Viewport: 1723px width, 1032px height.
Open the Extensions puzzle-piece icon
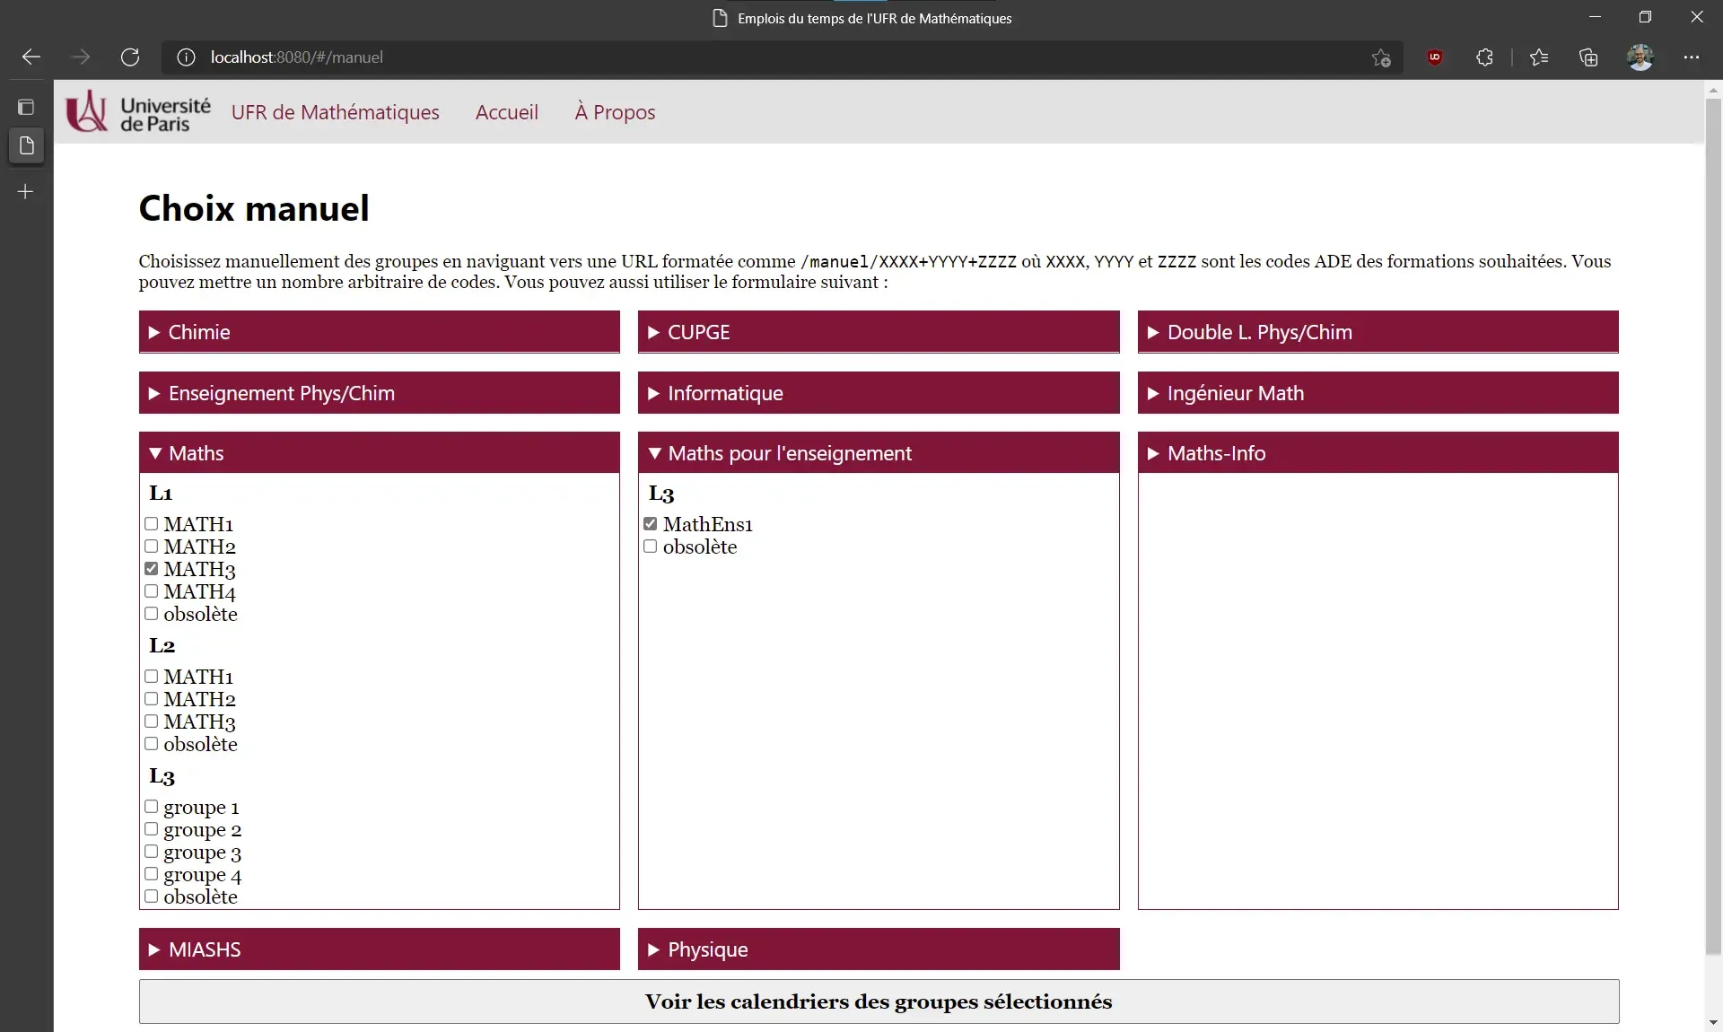click(x=1484, y=57)
